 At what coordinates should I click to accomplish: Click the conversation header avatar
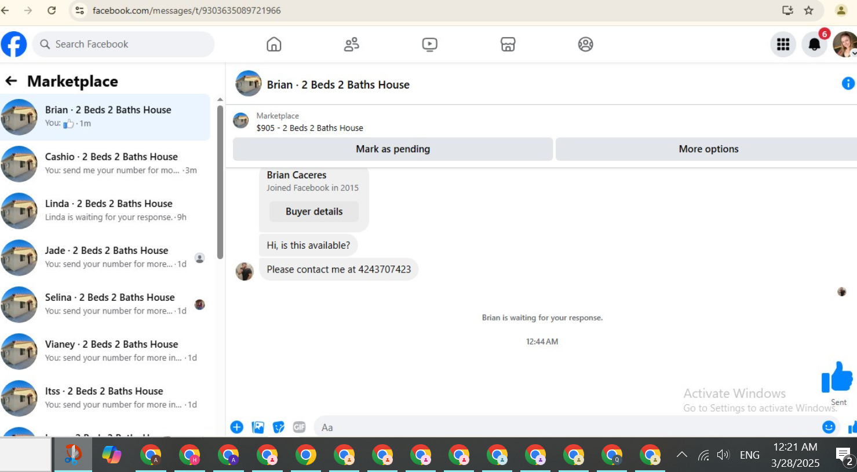point(248,84)
